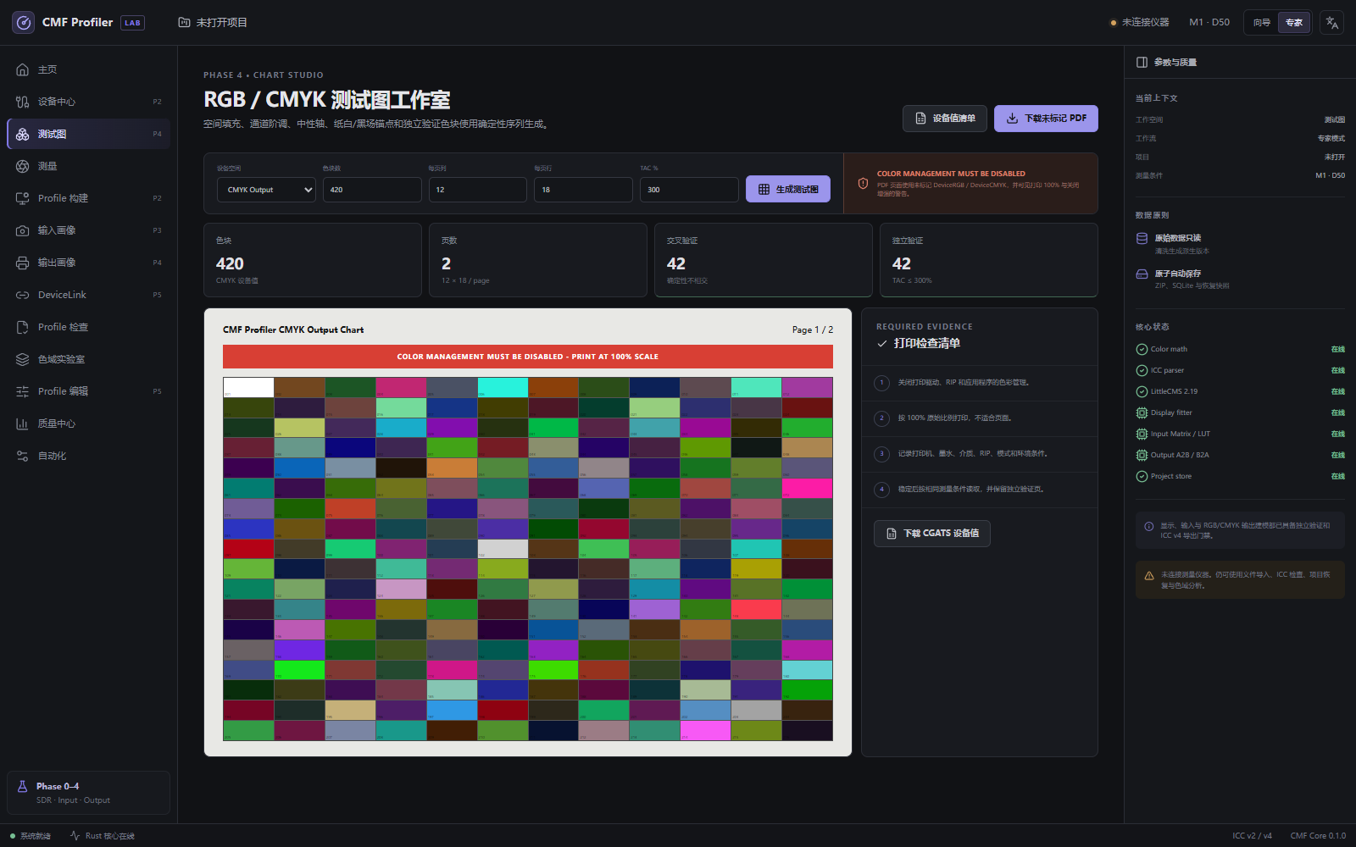Open the language translate icon button

point(1332,23)
